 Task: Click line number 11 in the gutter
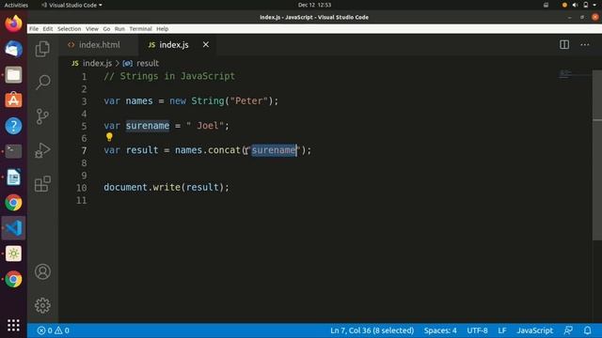[82, 200]
